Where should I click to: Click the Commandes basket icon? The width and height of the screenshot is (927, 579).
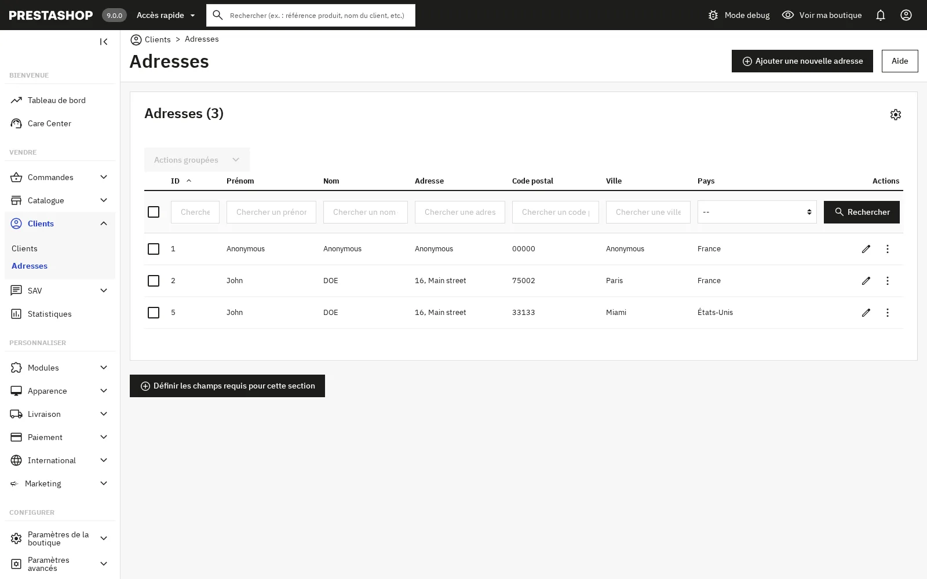(16, 177)
